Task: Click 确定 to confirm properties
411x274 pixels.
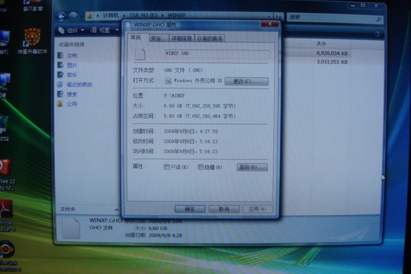Action: tap(190, 209)
